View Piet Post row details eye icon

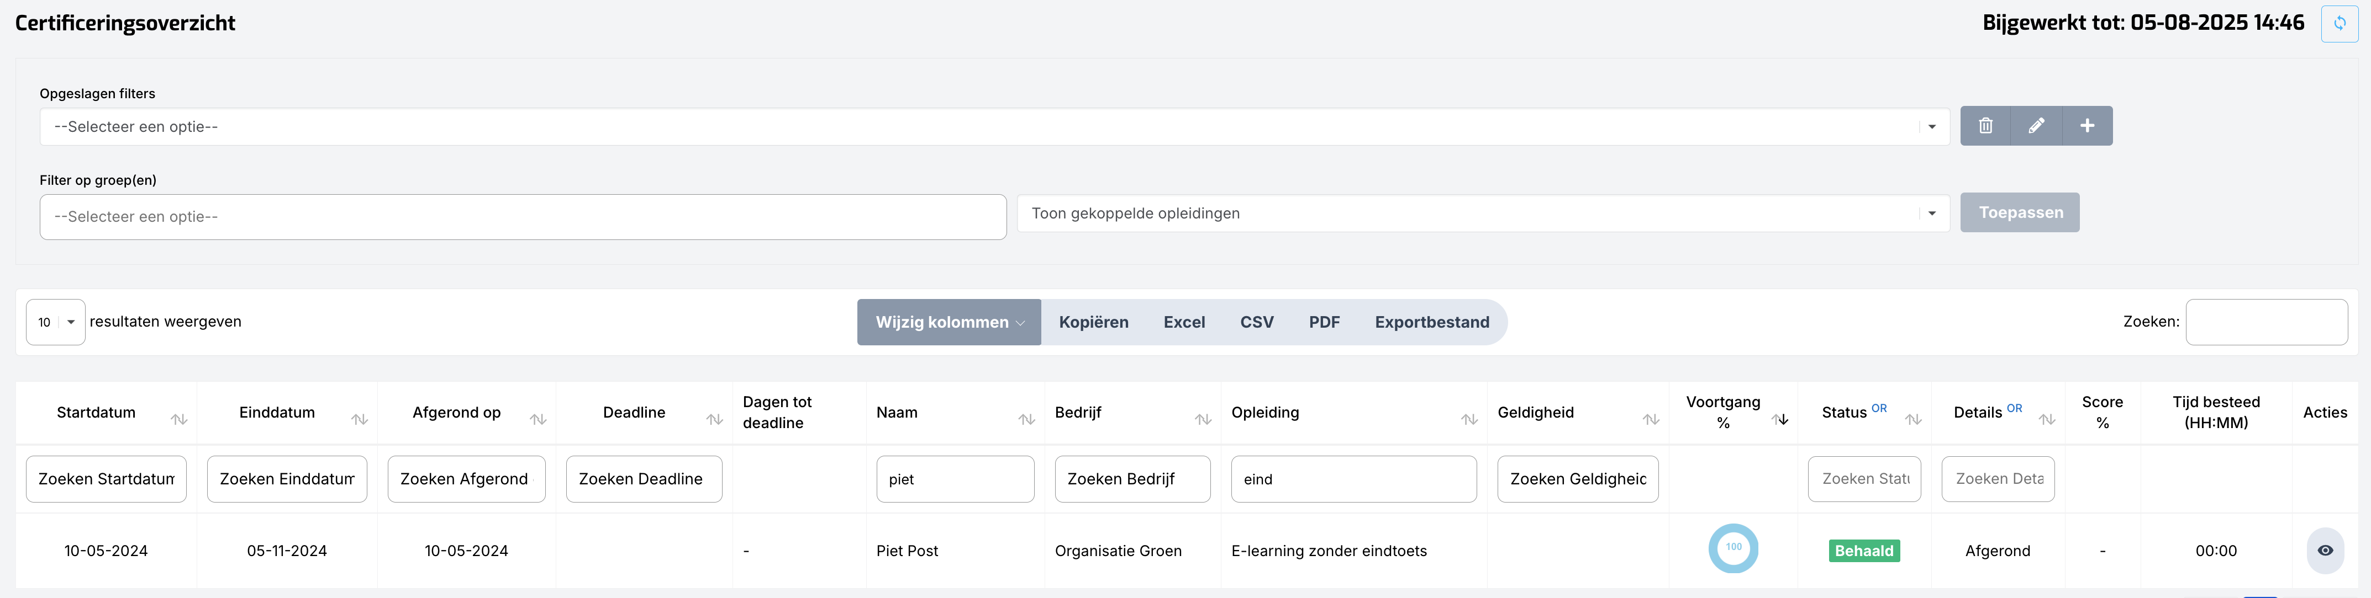point(2325,550)
